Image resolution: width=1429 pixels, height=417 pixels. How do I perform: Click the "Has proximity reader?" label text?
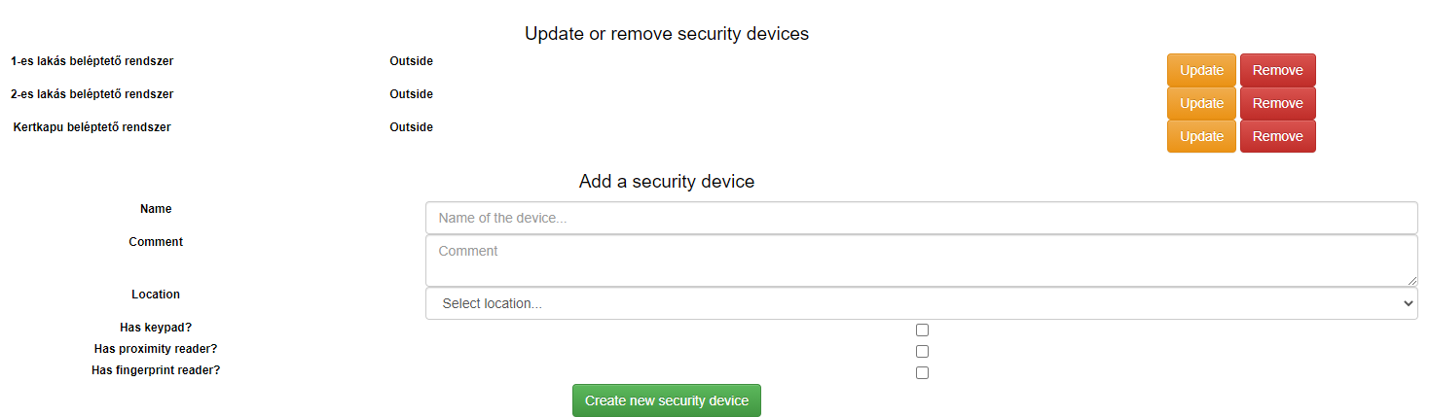tap(156, 349)
